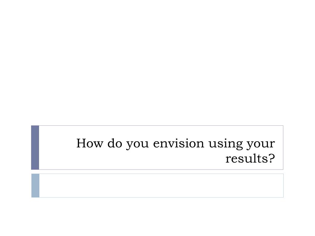Image resolution: width=315 pixels, height=236 pixels.
Task: Click empty title-box space left of "results?"
Action: pyautogui.click(x=130, y=159)
